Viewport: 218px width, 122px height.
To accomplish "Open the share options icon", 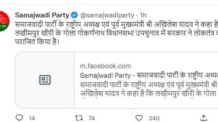I will click(204, 118).
